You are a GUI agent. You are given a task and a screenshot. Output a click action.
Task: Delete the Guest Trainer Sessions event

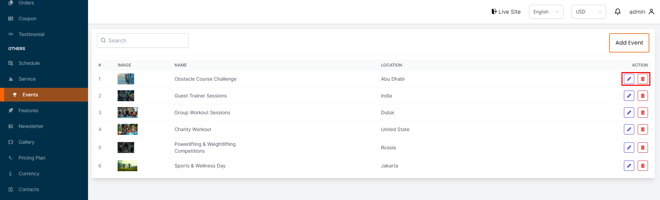pyautogui.click(x=642, y=96)
